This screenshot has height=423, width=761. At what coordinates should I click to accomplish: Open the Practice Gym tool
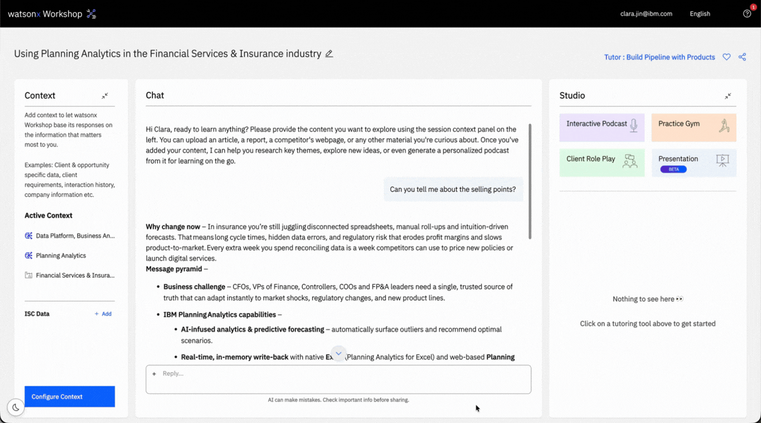[x=694, y=128]
